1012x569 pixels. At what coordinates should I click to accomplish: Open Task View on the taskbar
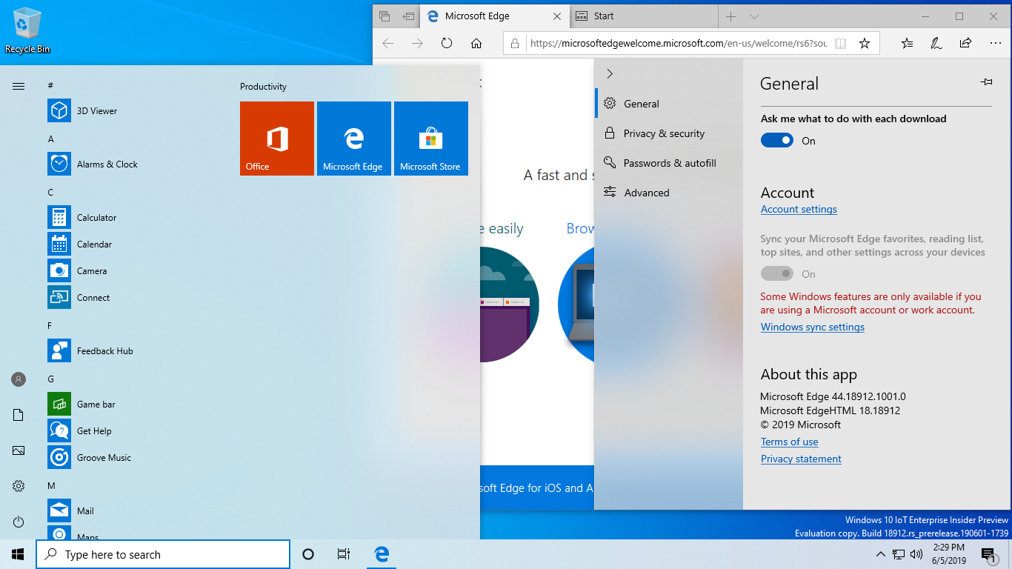click(x=343, y=554)
